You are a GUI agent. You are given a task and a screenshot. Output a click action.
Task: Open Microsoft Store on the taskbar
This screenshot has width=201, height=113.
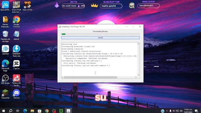click(x=40, y=111)
